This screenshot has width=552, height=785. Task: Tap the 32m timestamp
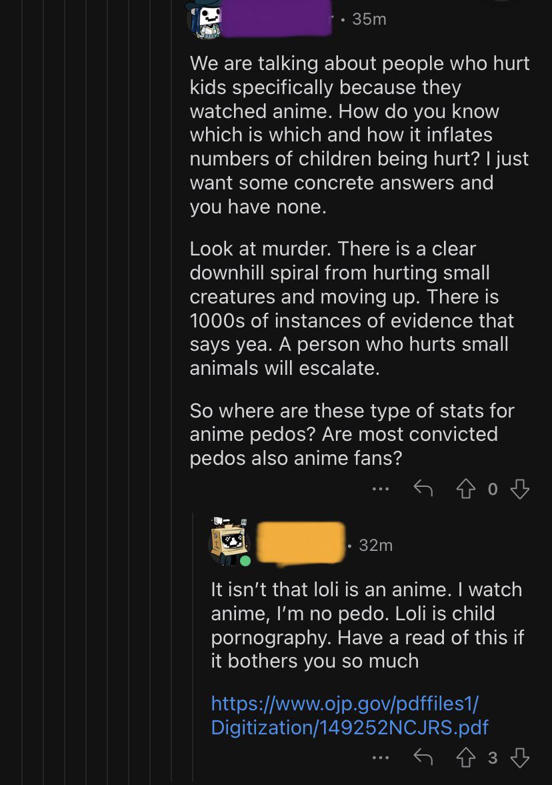pos(375,545)
